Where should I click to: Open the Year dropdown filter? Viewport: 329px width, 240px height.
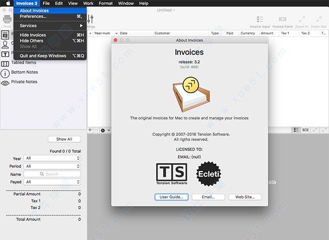[x=52, y=158]
